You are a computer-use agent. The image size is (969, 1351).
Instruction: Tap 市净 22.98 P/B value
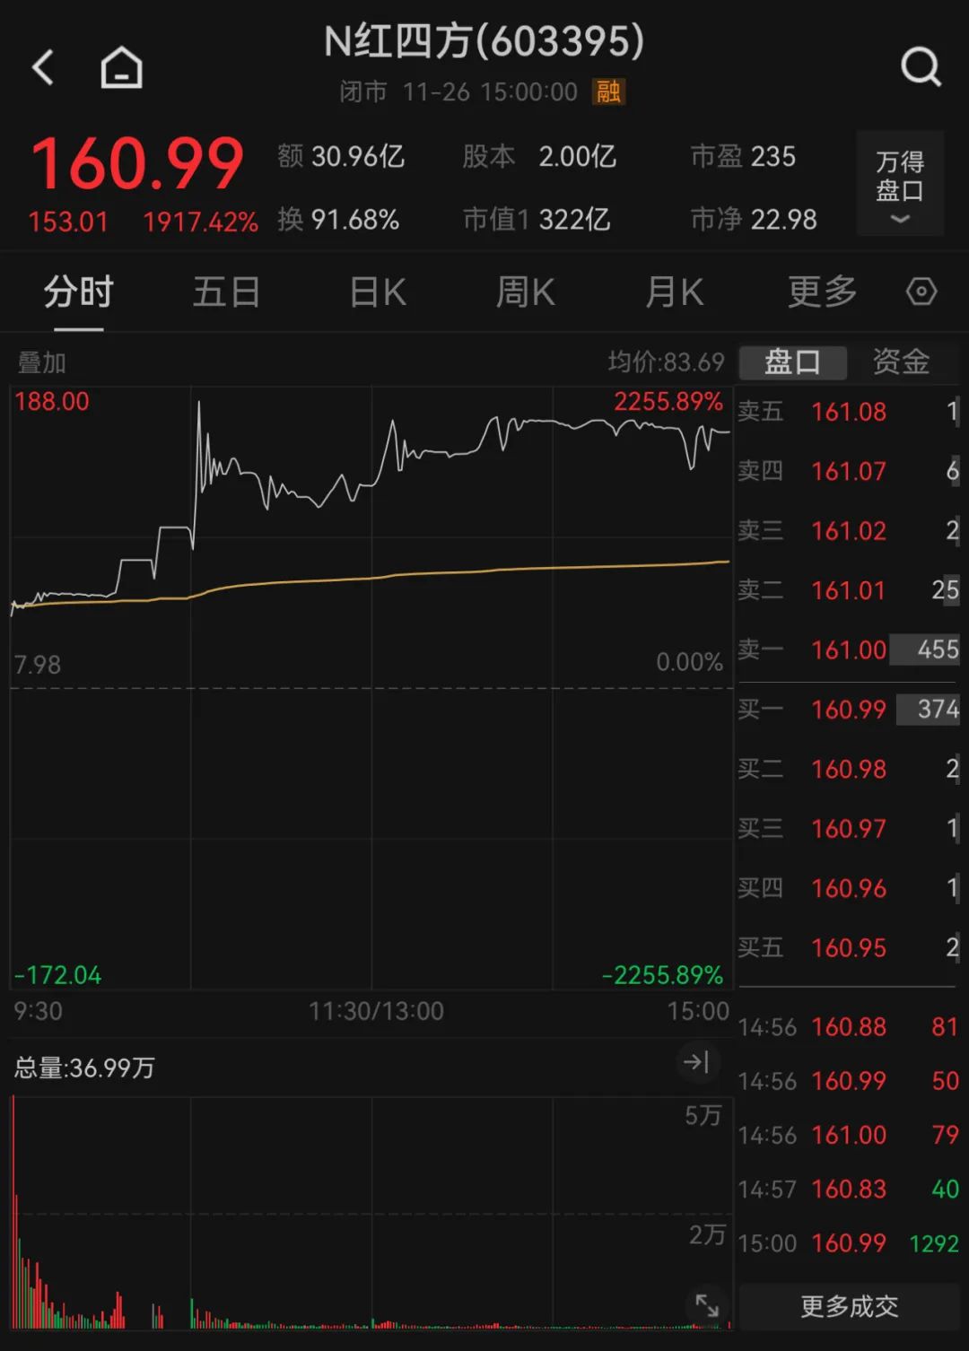coord(754,219)
